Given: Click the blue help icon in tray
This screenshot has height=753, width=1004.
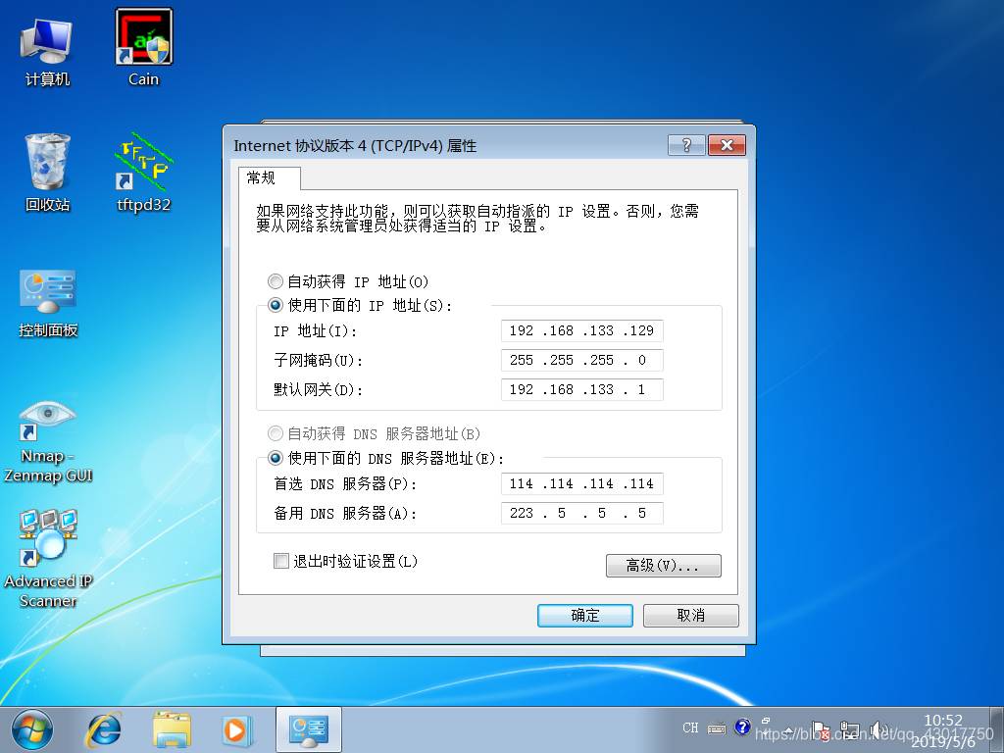Looking at the screenshot, I should coord(743,727).
